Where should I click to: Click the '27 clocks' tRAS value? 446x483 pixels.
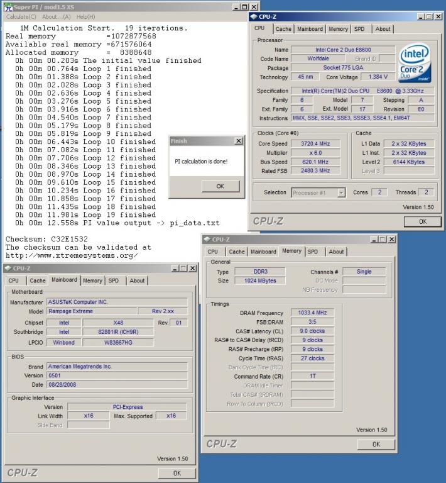312,358
